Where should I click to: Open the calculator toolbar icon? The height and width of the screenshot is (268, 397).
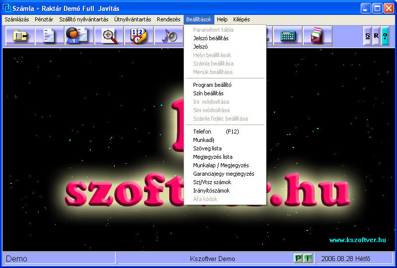point(288,36)
